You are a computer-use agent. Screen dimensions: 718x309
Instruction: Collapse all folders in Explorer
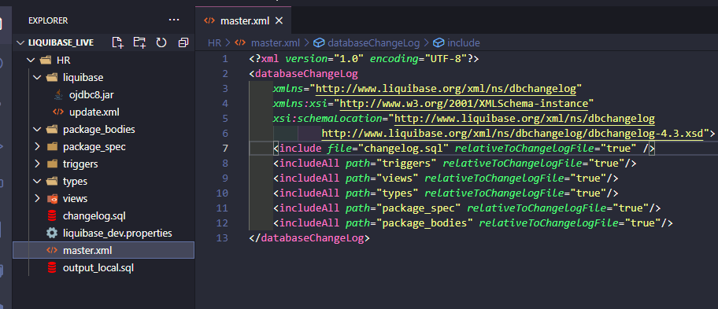point(183,42)
